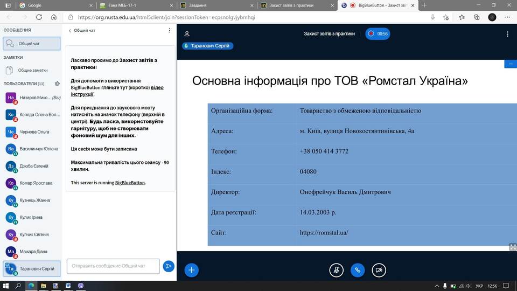
Task: Close the BigBlueButton browser tab
Action: 413,5
